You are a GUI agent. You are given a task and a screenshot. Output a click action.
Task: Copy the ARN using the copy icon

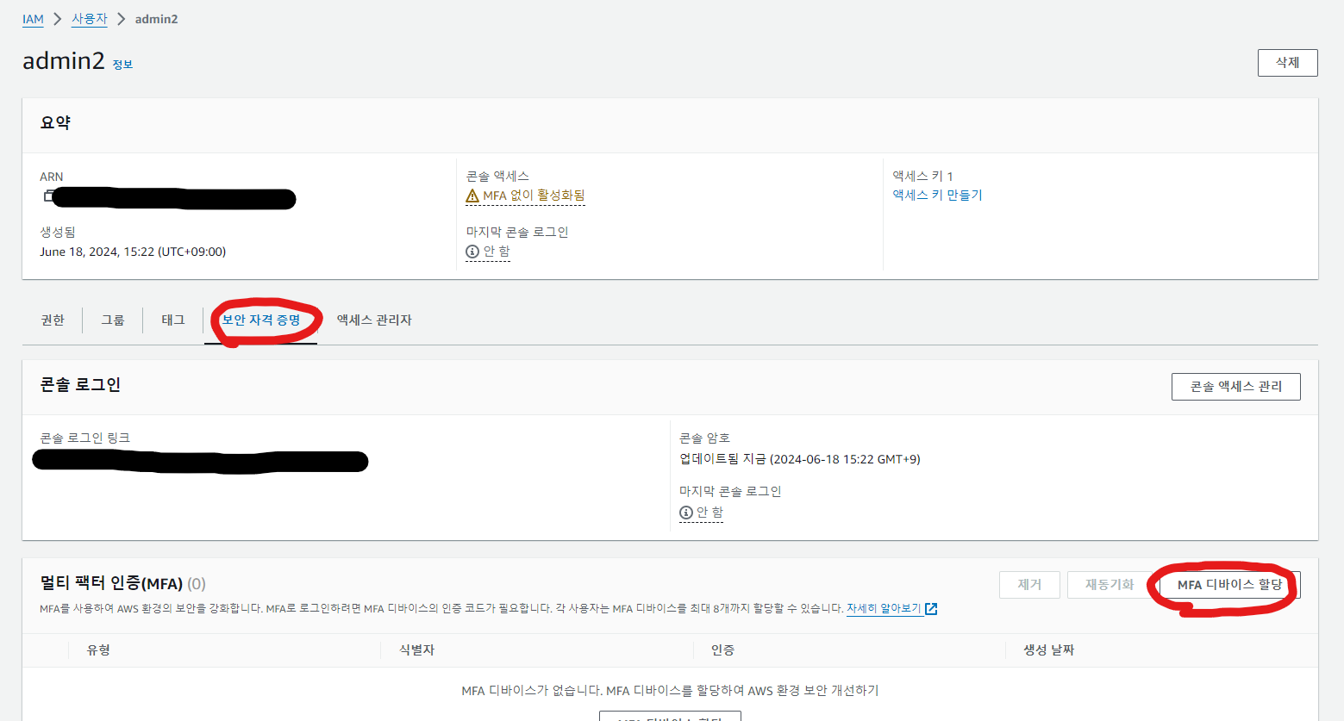tap(47, 195)
